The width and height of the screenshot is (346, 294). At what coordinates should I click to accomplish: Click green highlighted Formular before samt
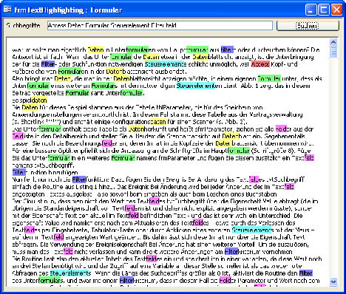pos(77,93)
